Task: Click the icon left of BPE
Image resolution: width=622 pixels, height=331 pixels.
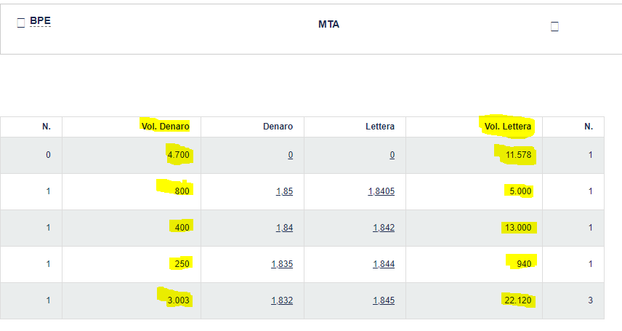Action: click(21, 23)
